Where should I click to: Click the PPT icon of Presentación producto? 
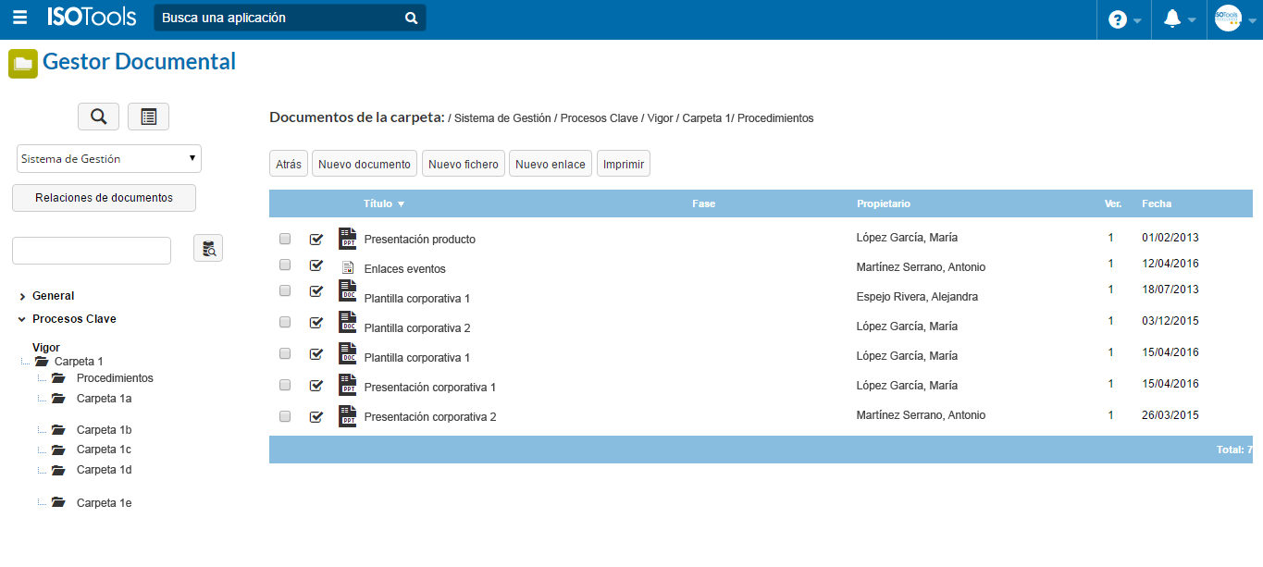tap(347, 239)
